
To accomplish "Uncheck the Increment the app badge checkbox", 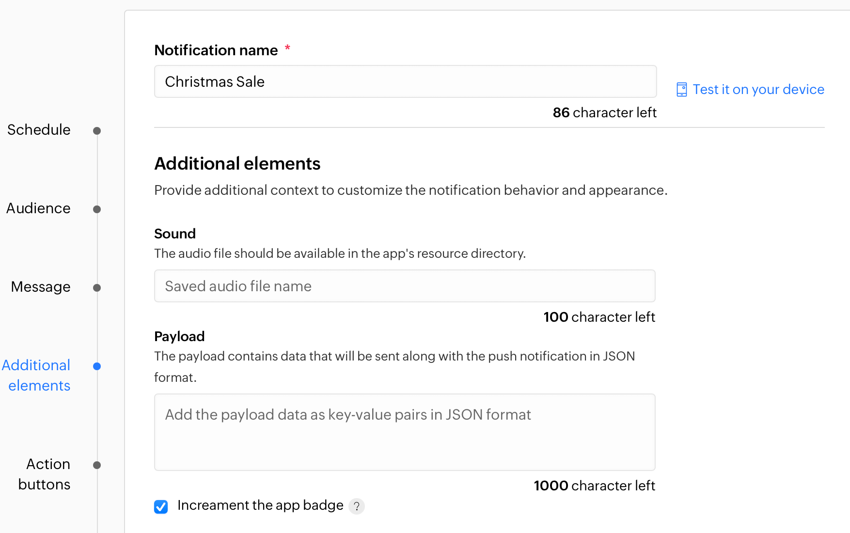I will (161, 506).
